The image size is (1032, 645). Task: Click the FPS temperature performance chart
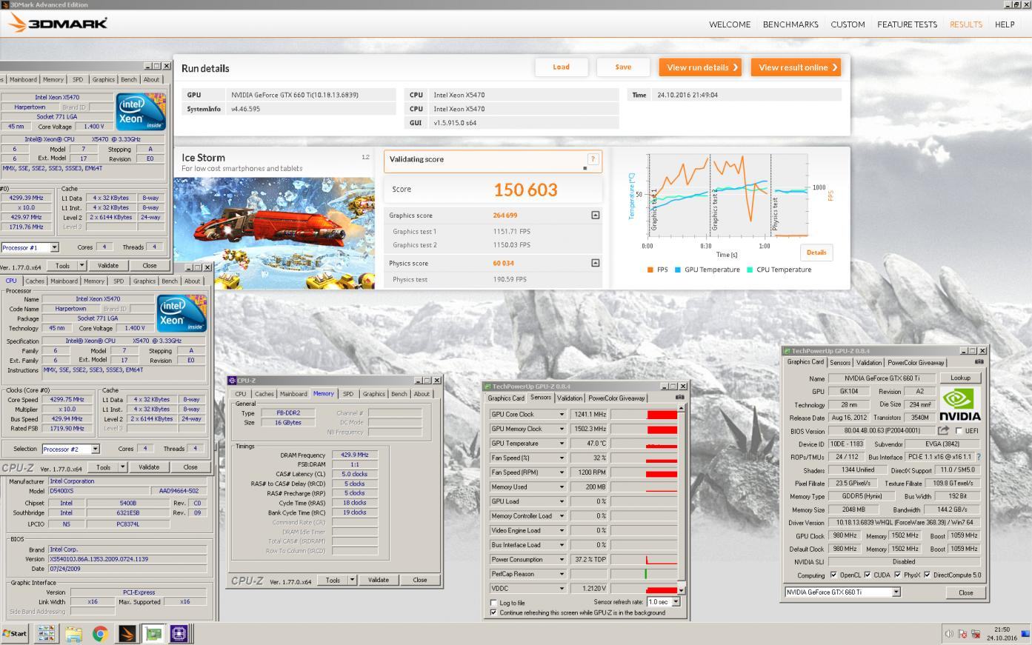pos(727,196)
